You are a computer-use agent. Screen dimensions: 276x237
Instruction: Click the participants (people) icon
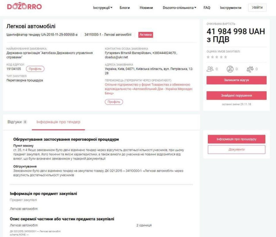point(210,69)
